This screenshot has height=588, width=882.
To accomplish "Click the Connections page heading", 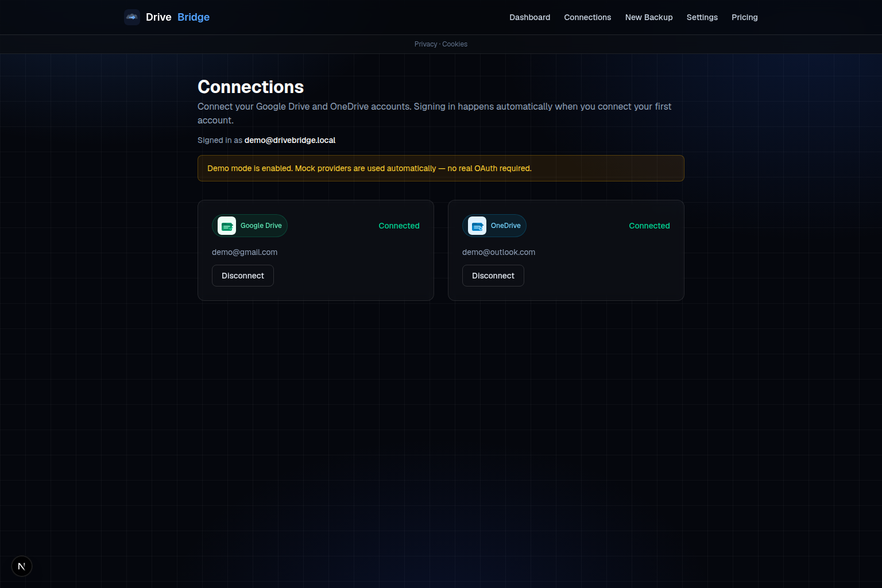I will (x=251, y=87).
